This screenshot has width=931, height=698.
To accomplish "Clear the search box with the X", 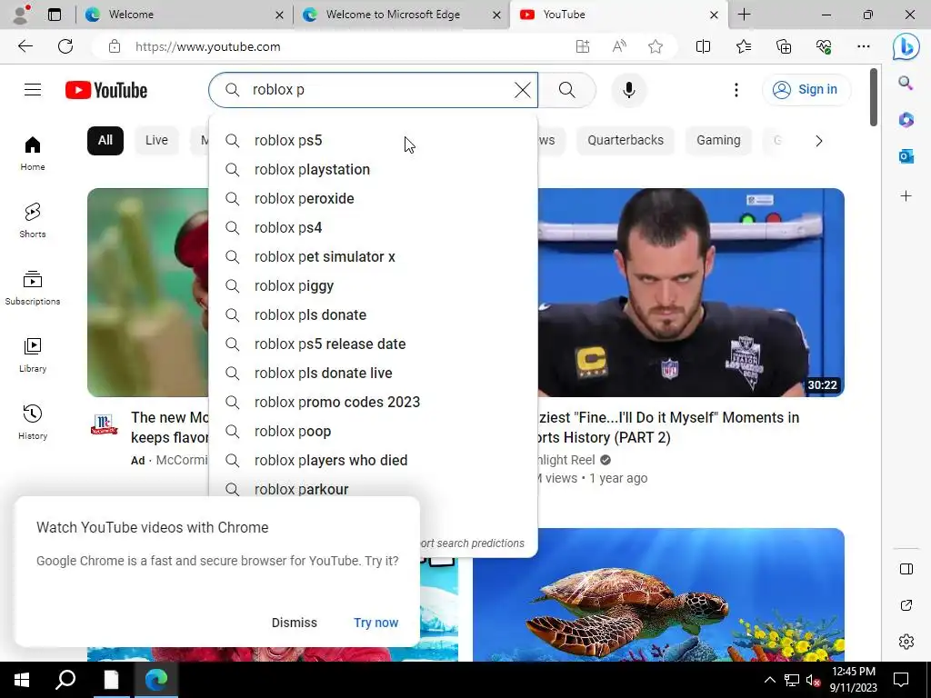I will [523, 90].
